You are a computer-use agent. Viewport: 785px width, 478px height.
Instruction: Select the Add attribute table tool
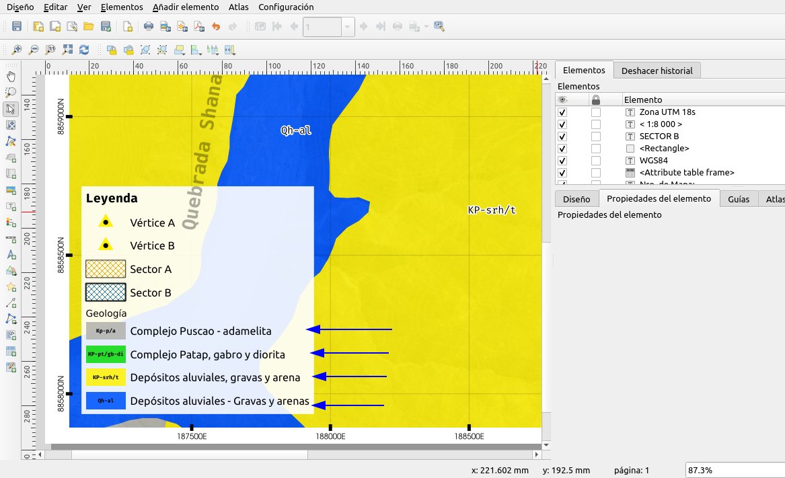(11, 352)
